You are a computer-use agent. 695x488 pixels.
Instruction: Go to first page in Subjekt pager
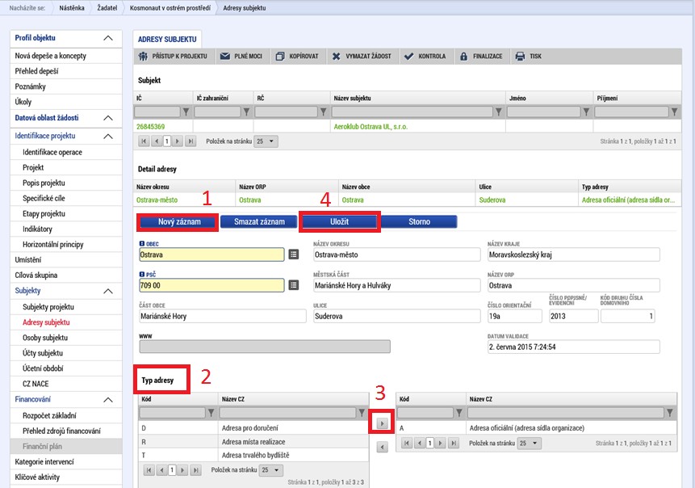click(x=144, y=141)
